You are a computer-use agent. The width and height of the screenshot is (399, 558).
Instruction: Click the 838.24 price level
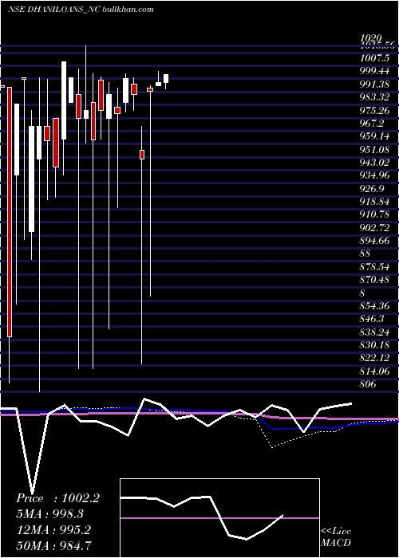(x=374, y=332)
